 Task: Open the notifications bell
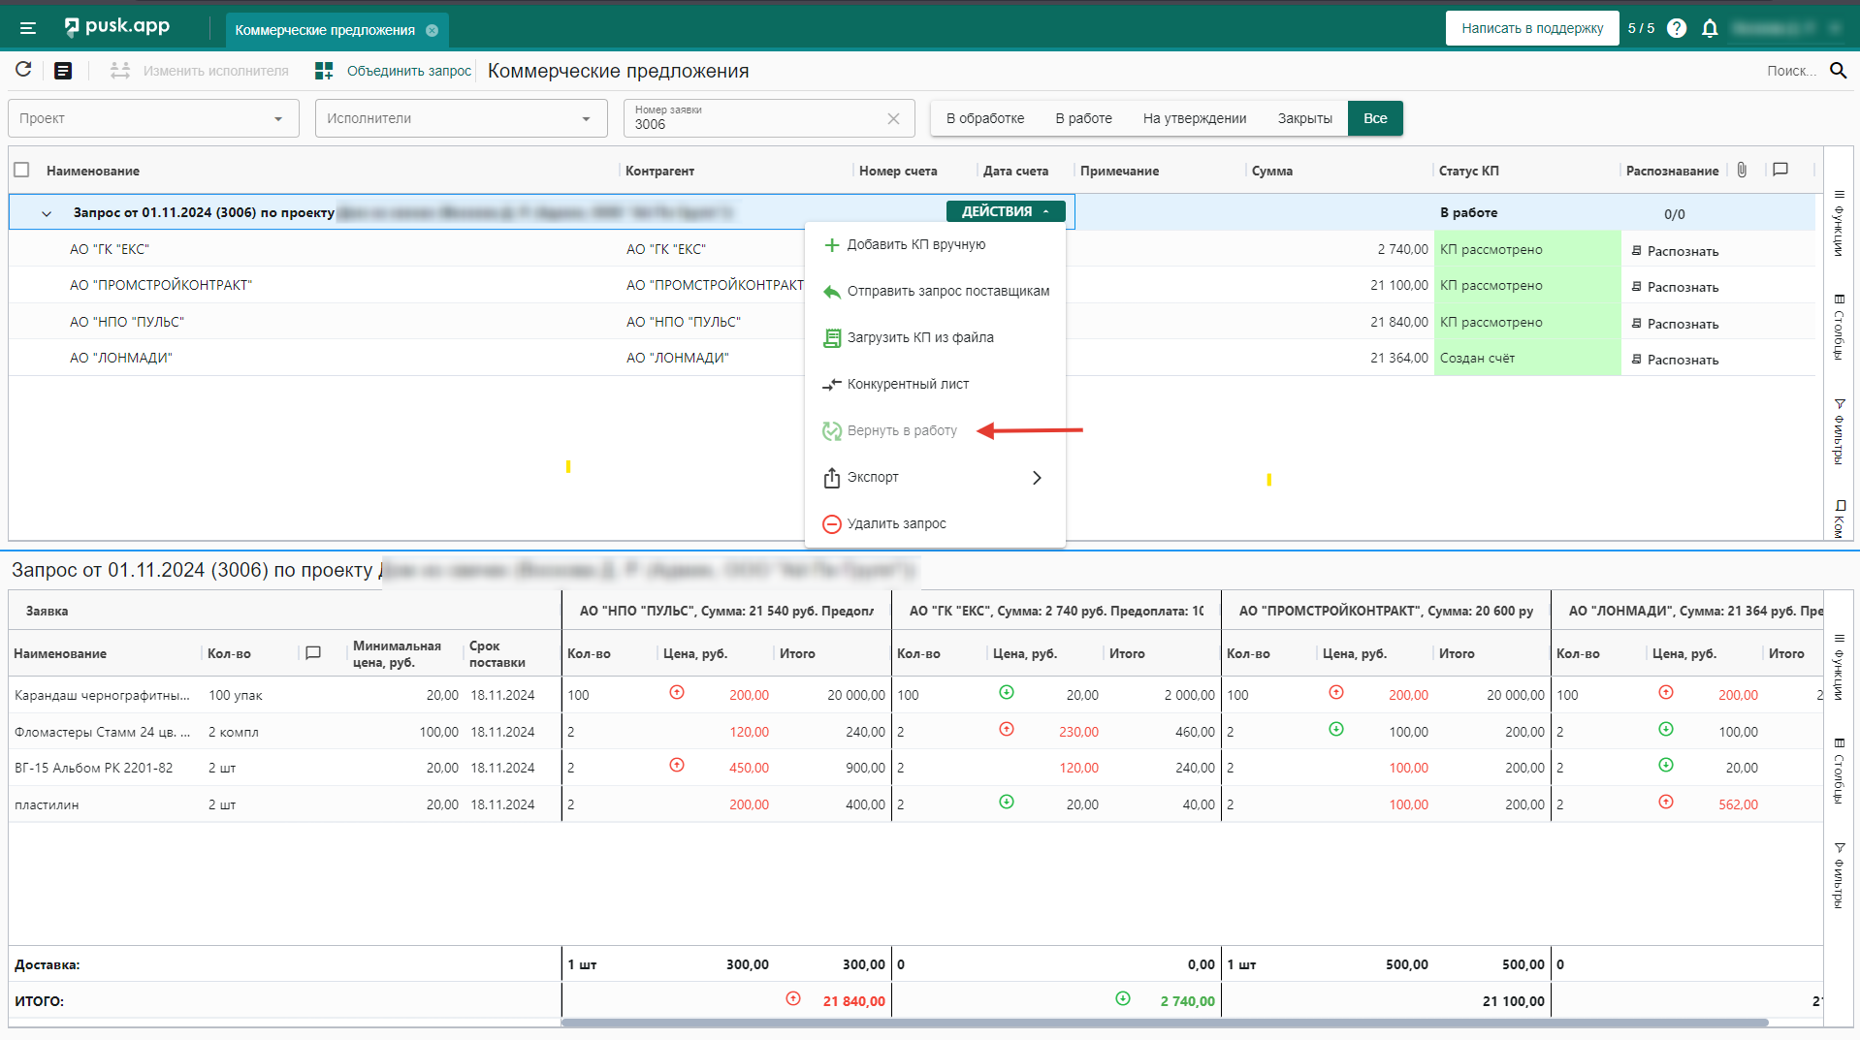pos(1710,28)
